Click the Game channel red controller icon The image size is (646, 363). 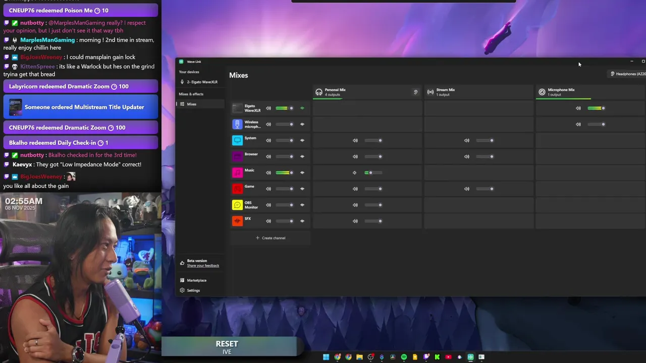(237, 189)
